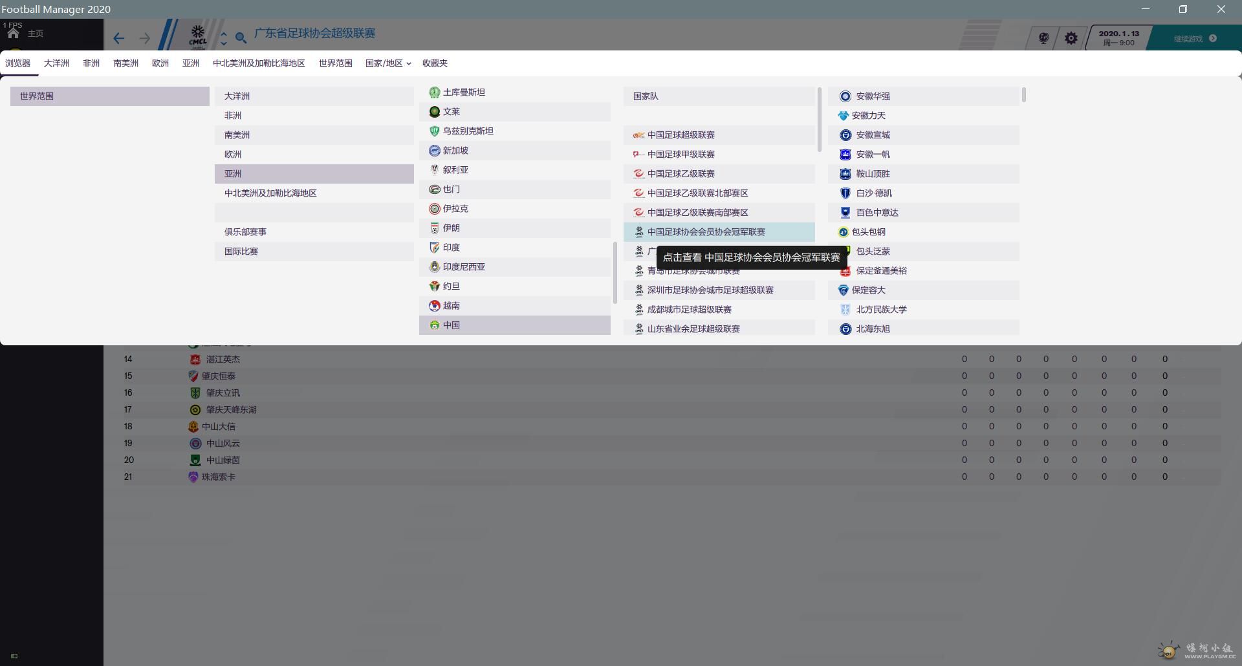Select 亚洲 in the continent list
Screen dimensions: 1242x666
tap(314, 173)
